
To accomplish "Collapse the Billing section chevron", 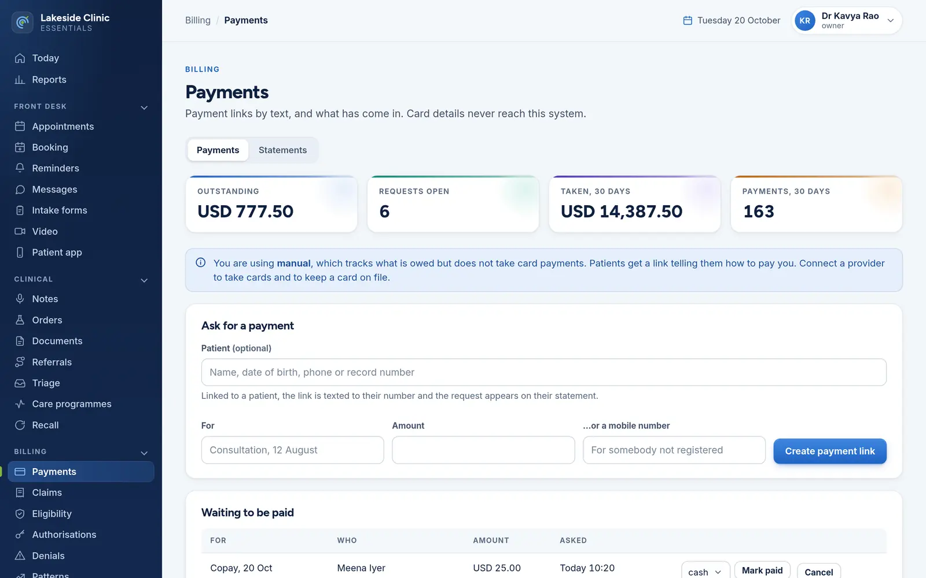I will 144,453.
